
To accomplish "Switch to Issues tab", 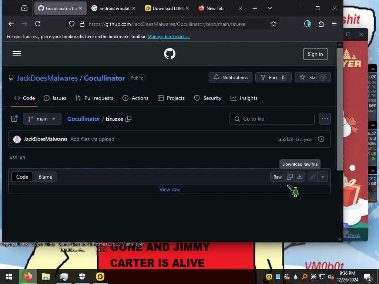I will pos(55,98).
